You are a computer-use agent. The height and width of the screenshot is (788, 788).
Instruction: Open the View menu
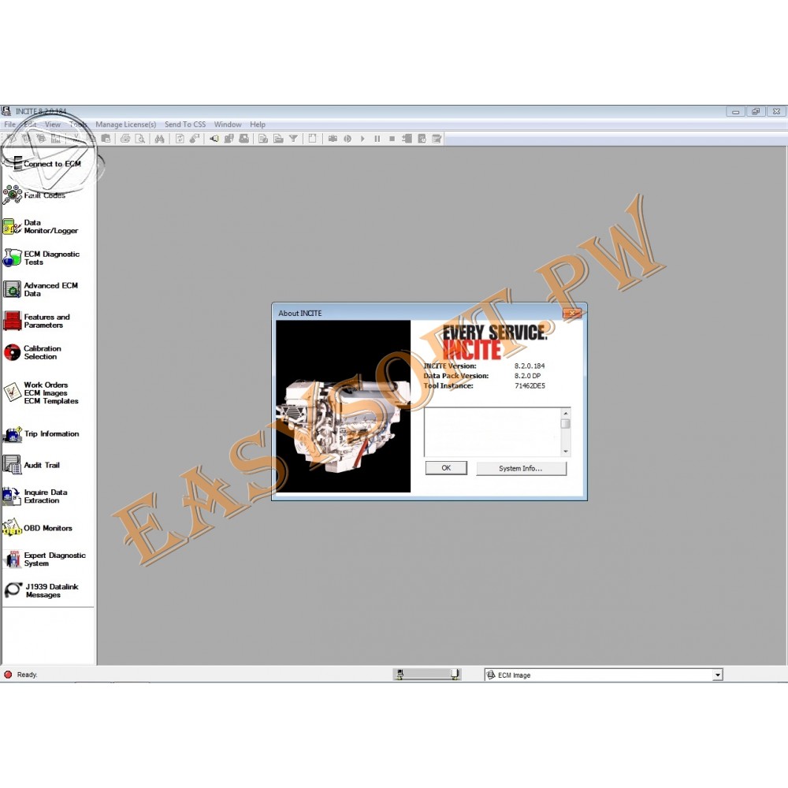[x=53, y=125]
